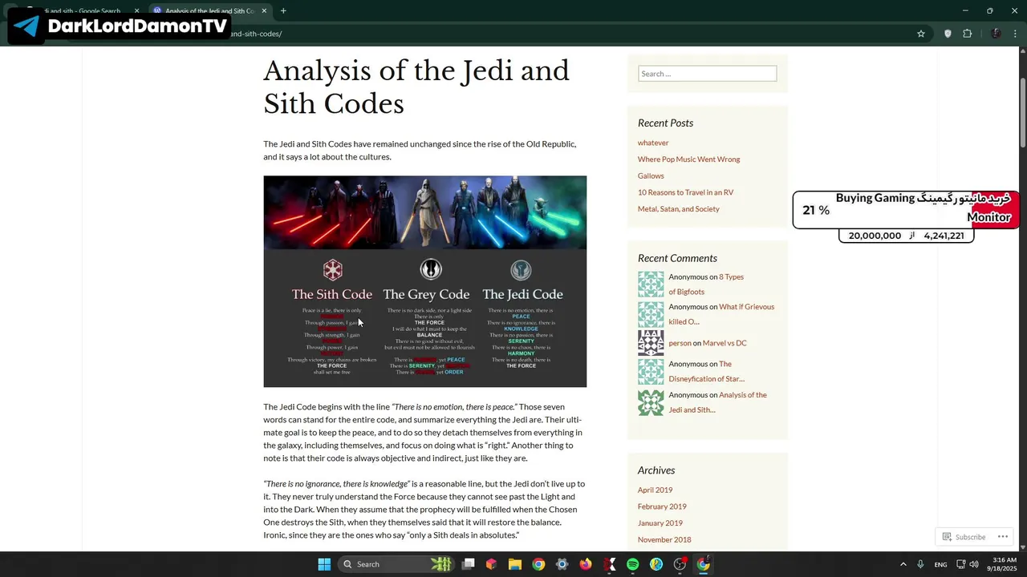Image resolution: width=1027 pixels, height=577 pixels.
Task: Close the Analysis of the Jedi tab
Action: [264, 11]
